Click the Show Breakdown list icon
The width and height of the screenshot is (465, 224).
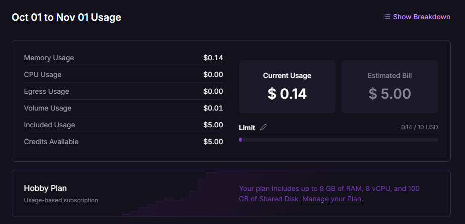tap(386, 17)
